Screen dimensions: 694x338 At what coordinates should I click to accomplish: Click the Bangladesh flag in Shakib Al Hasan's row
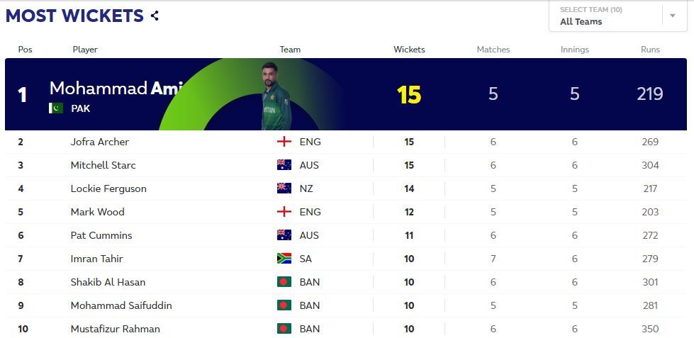coord(284,282)
